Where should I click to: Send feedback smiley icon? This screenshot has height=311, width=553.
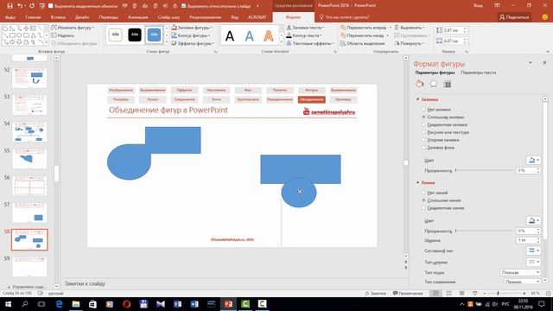click(x=545, y=17)
